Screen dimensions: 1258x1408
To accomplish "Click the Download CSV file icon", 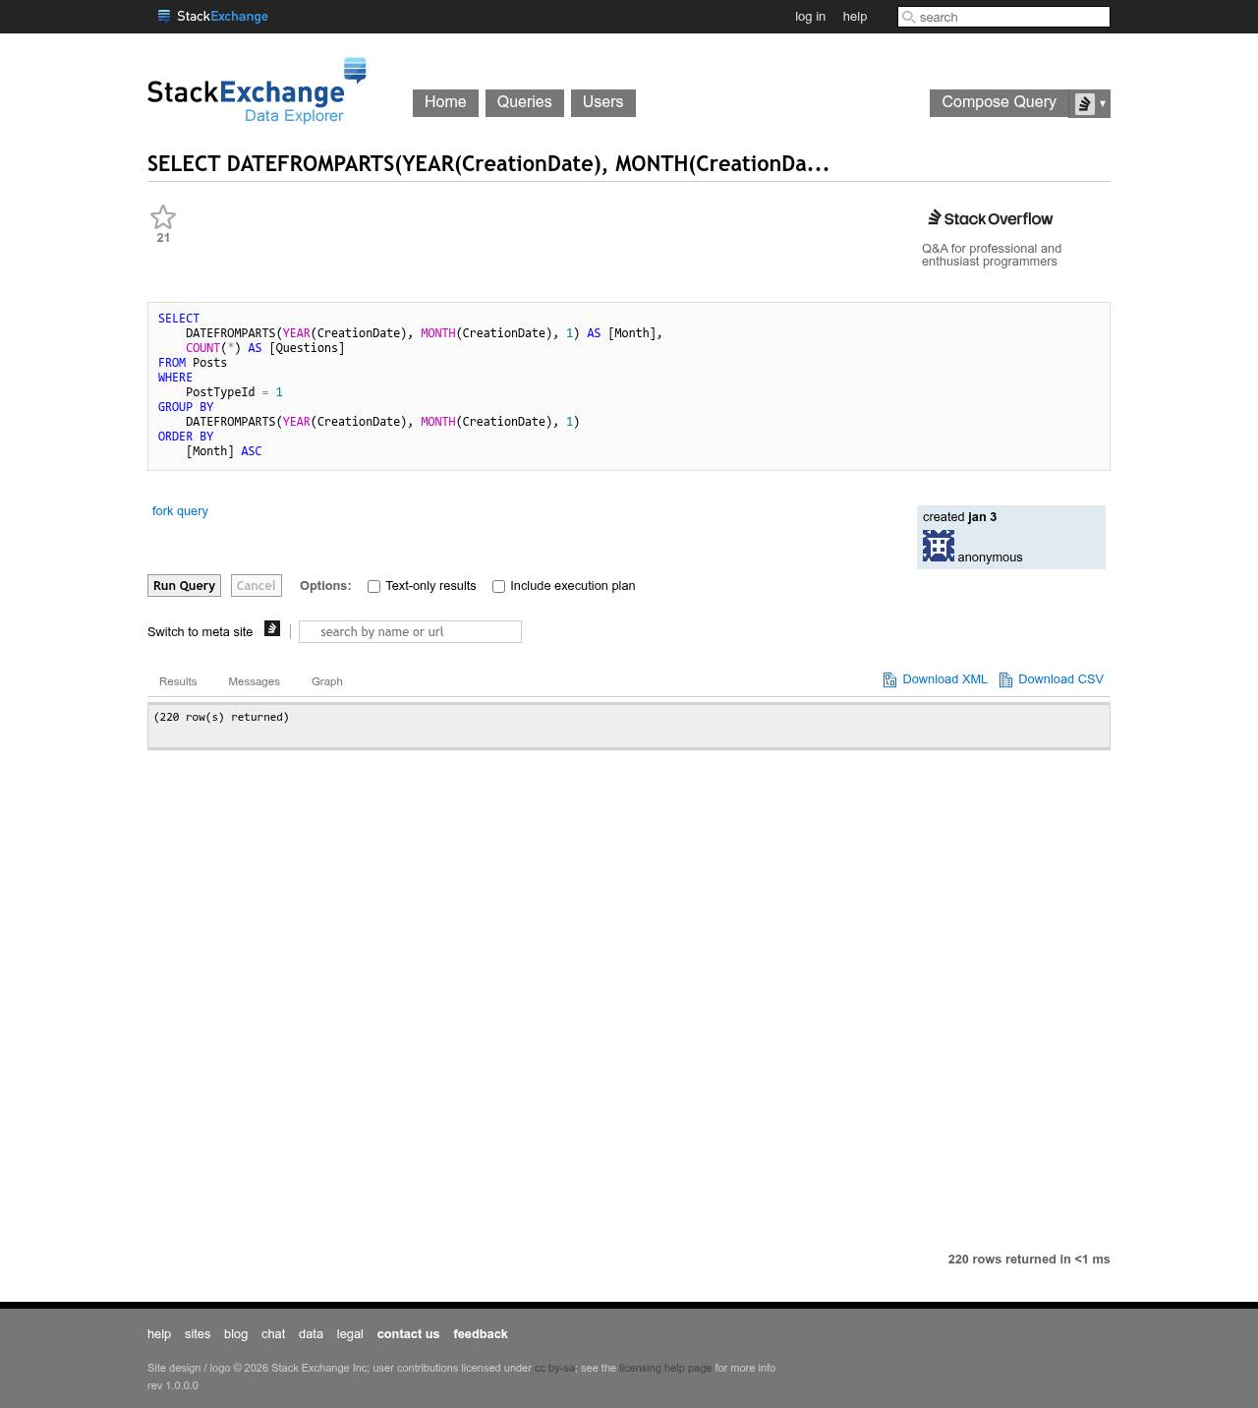I will click(x=1005, y=680).
